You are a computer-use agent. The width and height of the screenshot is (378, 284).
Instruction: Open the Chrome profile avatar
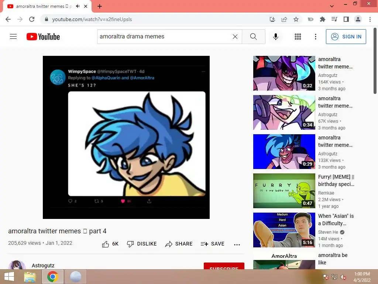[358, 19]
